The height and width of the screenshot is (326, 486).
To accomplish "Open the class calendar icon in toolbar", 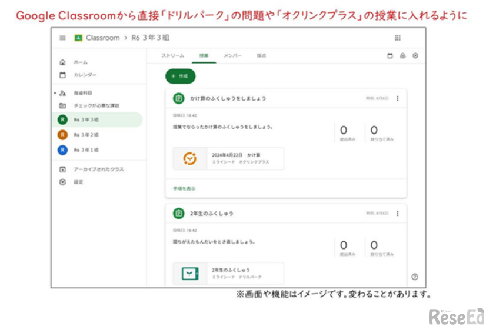I will [390, 56].
